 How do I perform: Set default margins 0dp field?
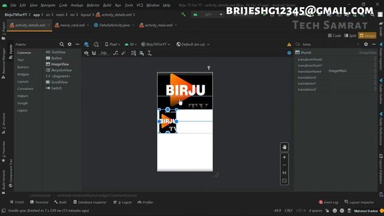pyautogui.click(x=104, y=53)
